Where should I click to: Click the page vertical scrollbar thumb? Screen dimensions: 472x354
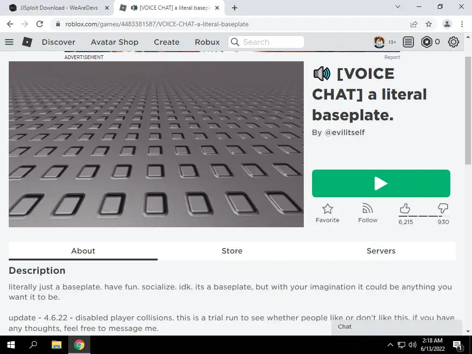pos(468,110)
